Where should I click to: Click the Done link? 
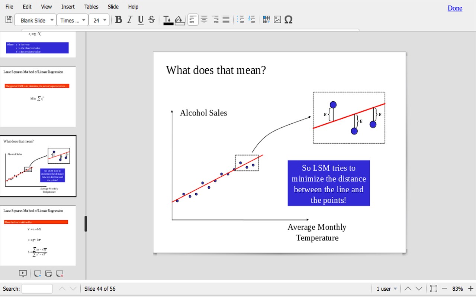click(x=455, y=8)
